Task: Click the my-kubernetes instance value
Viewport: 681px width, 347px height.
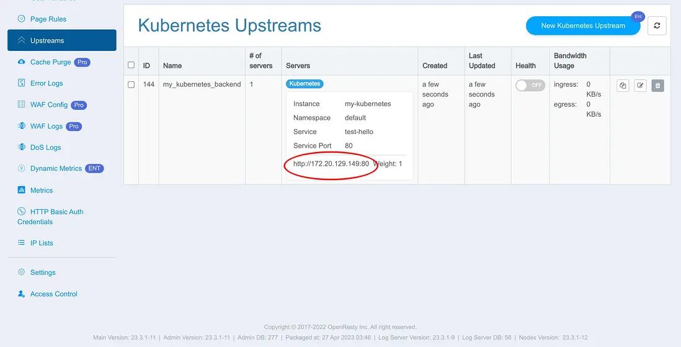Action: 368,104
